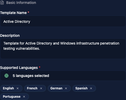The height and width of the screenshot is (100, 126).
Task: Click the German tag text
Action: pyautogui.click(x=56, y=88)
